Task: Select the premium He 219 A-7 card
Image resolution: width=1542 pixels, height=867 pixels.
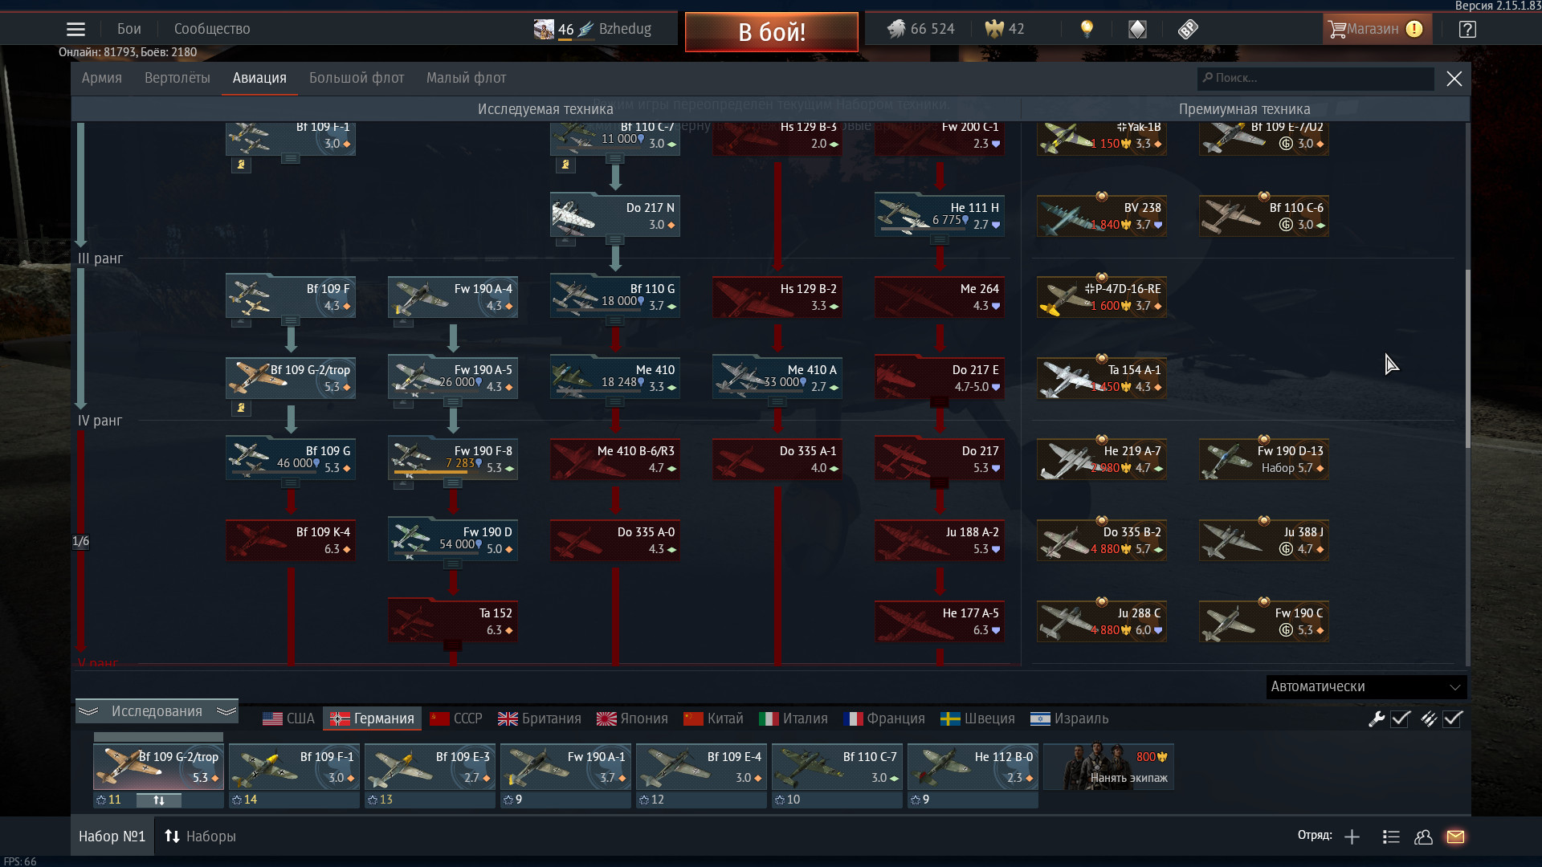Action: coord(1102,458)
